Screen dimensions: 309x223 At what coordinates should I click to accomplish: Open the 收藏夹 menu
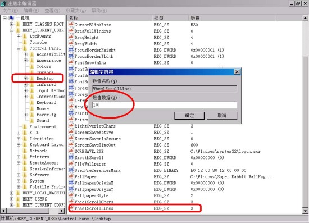(x=76, y=11)
